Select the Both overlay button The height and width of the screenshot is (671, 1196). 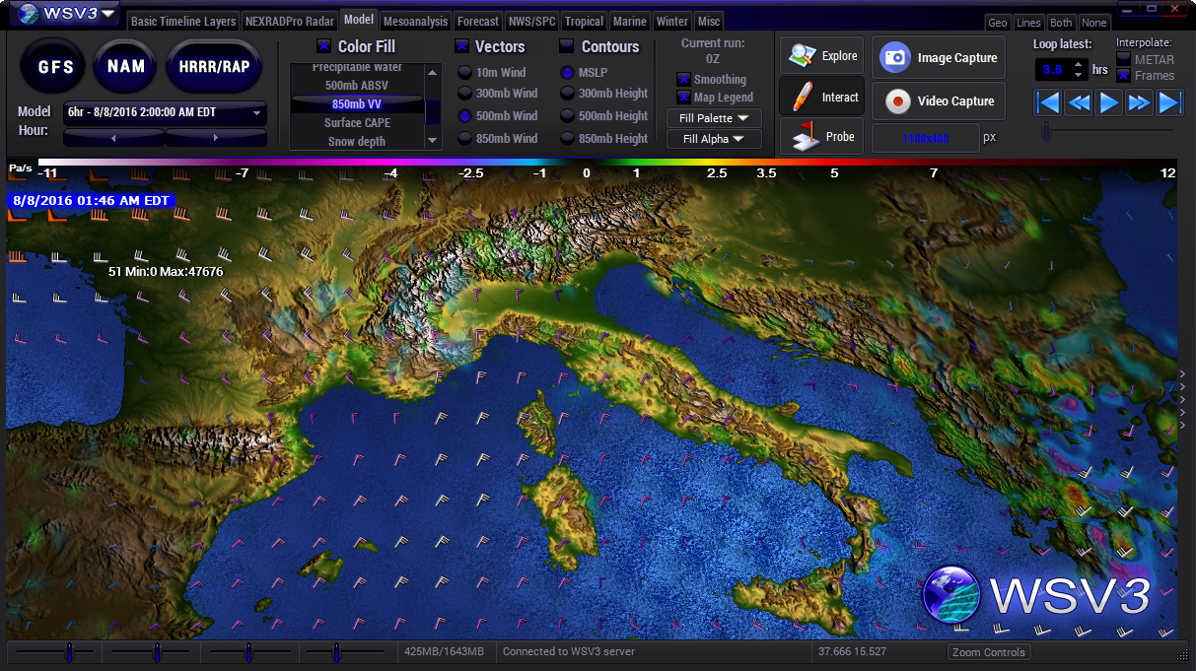pyautogui.click(x=1061, y=23)
